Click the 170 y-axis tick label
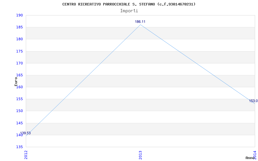 point(19,63)
